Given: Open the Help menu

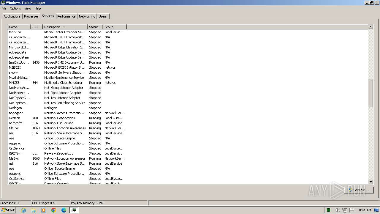Looking at the screenshot, I should point(38,8).
